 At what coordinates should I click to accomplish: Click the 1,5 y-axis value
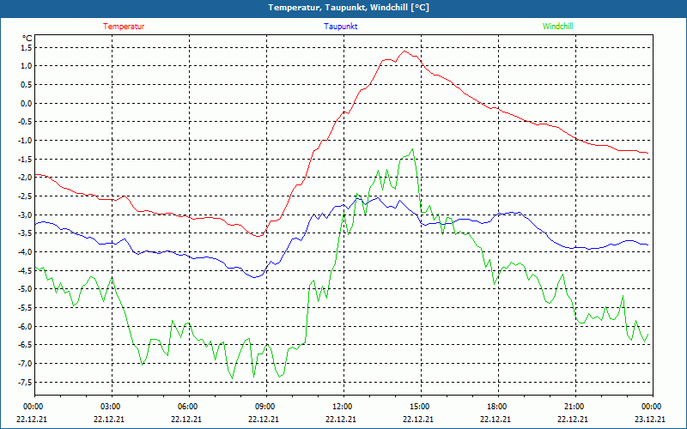(26, 47)
